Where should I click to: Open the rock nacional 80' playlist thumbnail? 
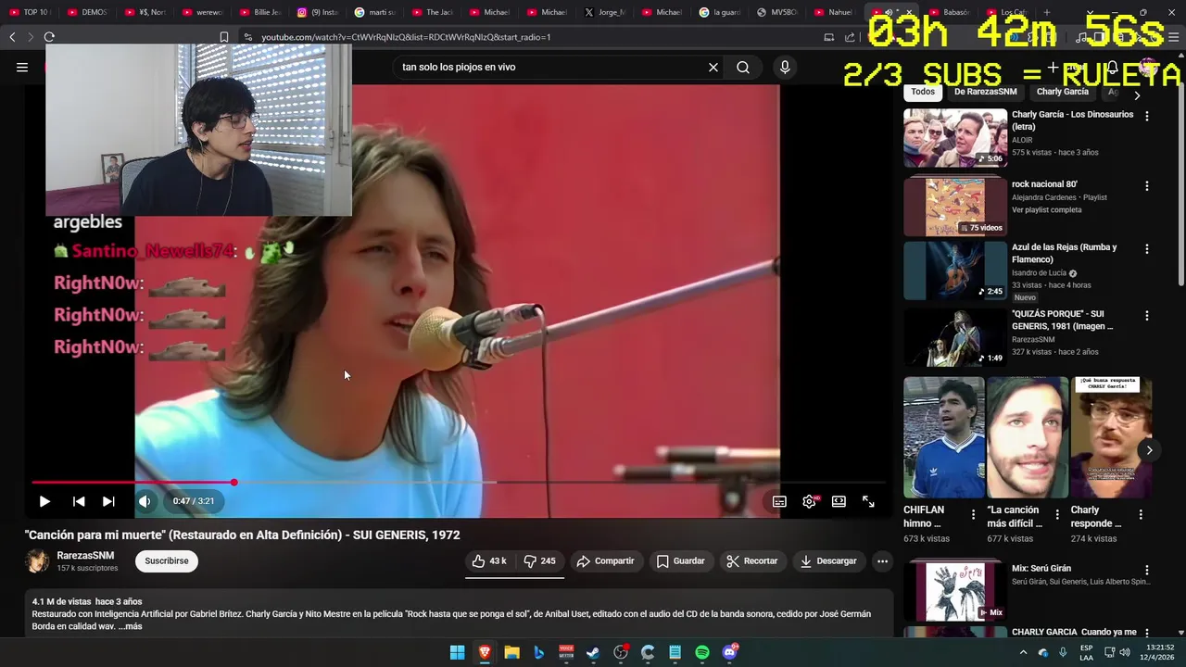[955, 206]
